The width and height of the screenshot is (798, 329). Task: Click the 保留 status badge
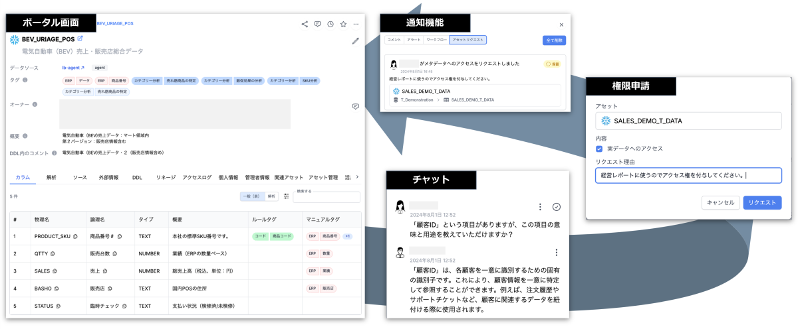(553, 64)
